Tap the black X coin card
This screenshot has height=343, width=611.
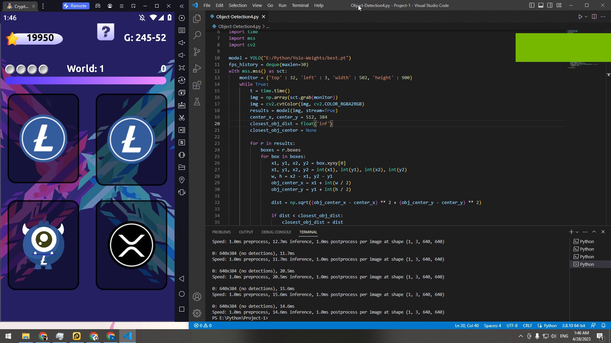(131, 245)
